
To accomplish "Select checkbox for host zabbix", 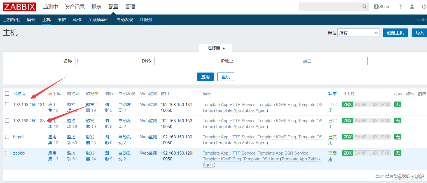I will click(x=7, y=153).
